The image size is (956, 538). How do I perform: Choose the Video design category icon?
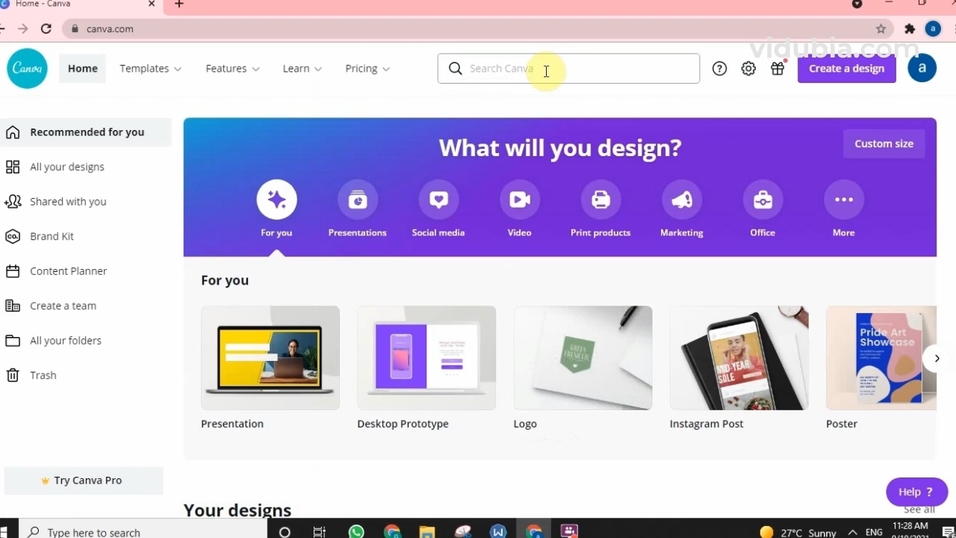(x=520, y=200)
